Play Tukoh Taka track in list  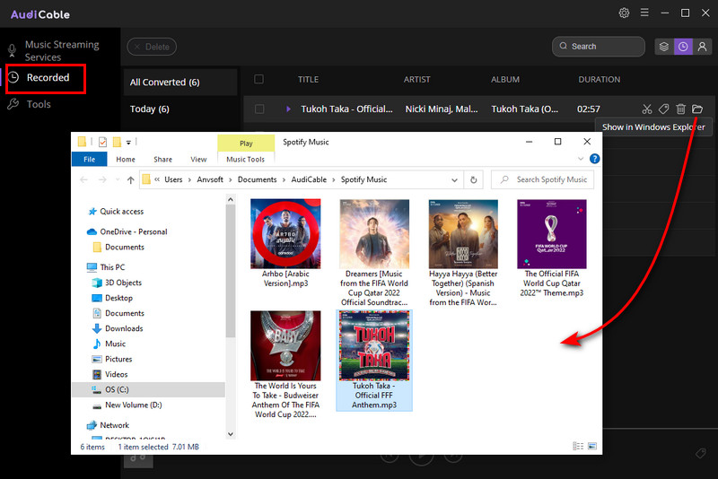288,109
